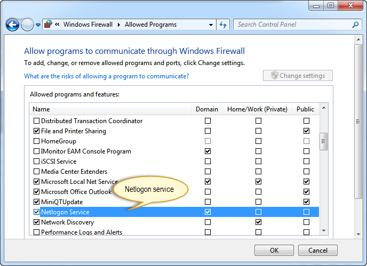Click the list scroll-down arrow
The width and height of the screenshot is (367, 266).
[324, 231]
